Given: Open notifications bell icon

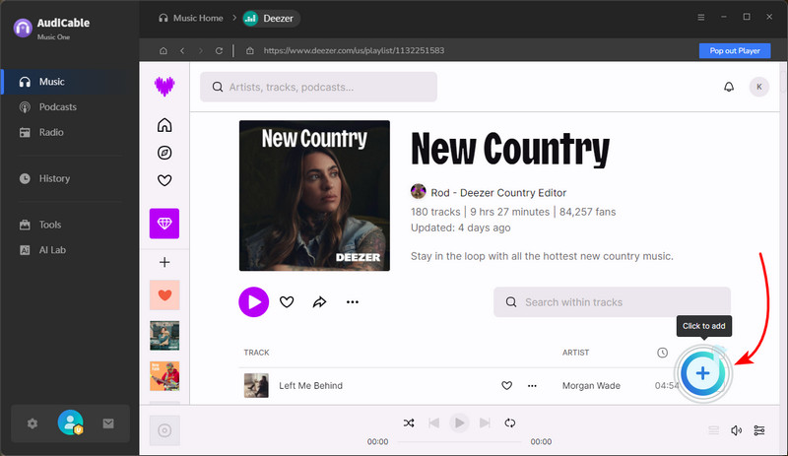Looking at the screenshot, I should pos(729,87).
